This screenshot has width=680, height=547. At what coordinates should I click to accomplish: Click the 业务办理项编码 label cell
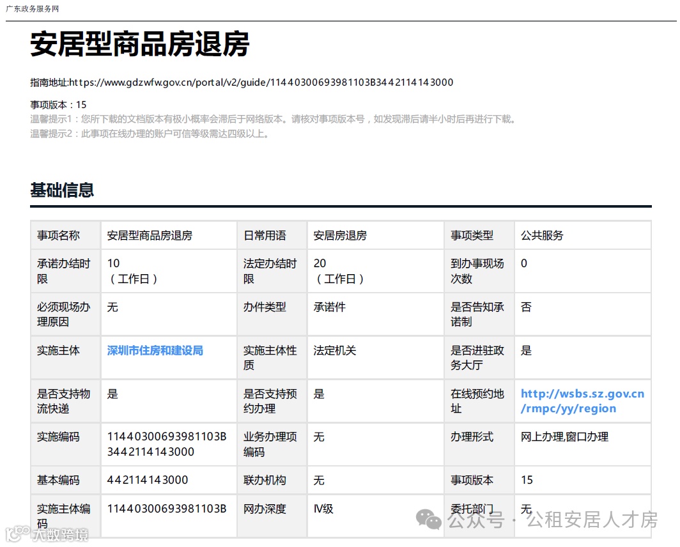click(x=270, y=444)
